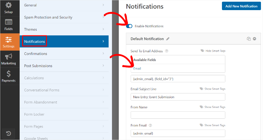The width and height of the screenshot is (263, 140).
Task: Toggle the Enable Notifications switch
Action: tap(129, 26)
